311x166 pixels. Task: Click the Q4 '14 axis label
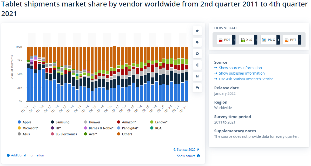click(78, 109)
